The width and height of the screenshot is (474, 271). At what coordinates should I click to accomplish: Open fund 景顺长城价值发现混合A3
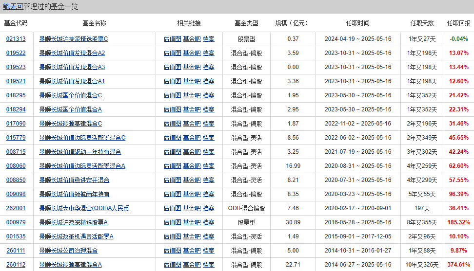[72, 67]
